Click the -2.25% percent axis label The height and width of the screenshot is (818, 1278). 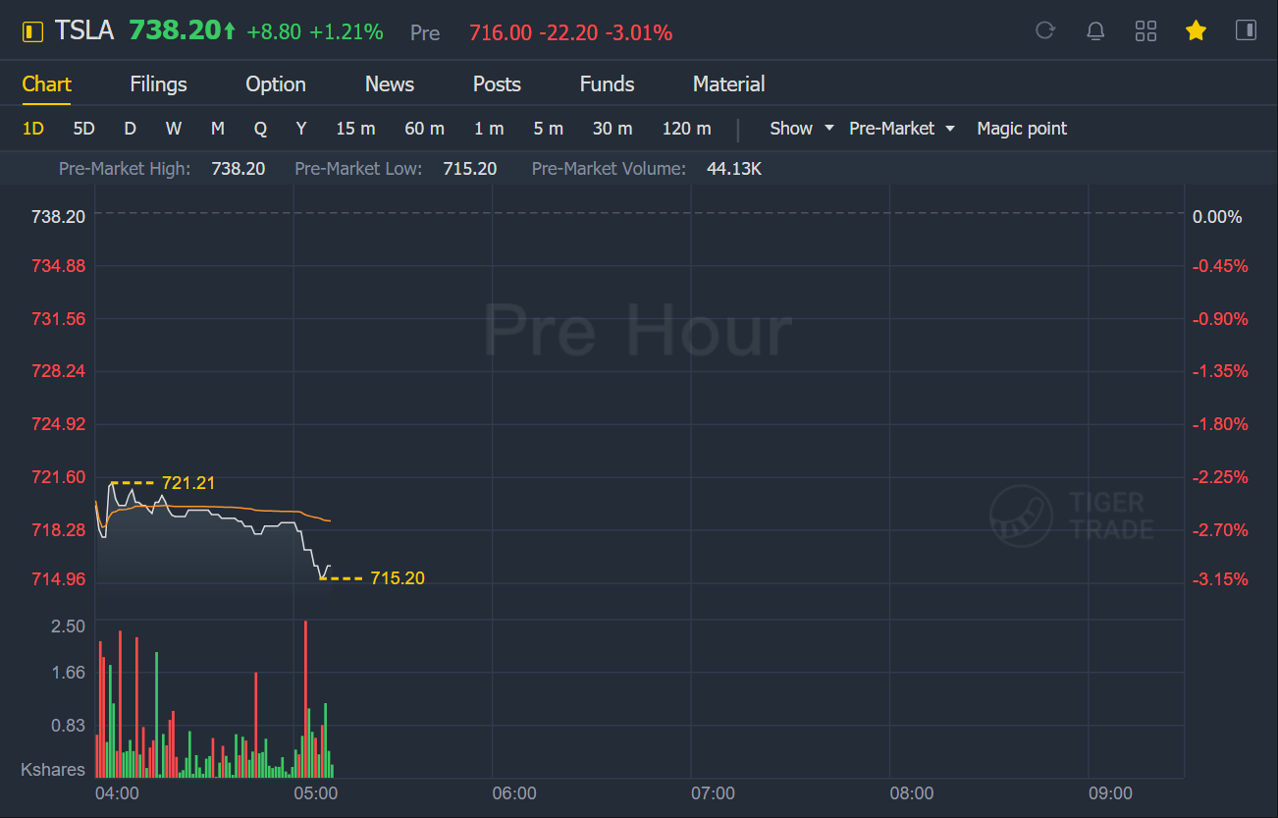tap(1220, 477)
